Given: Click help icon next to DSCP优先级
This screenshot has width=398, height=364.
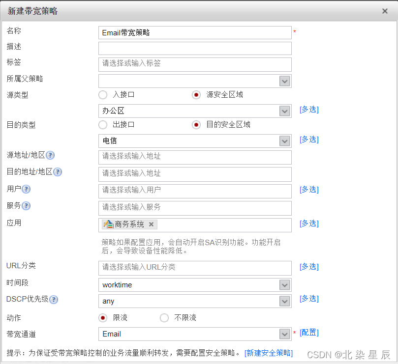Looking at the screenshot, I should click(x=54, y=300).
